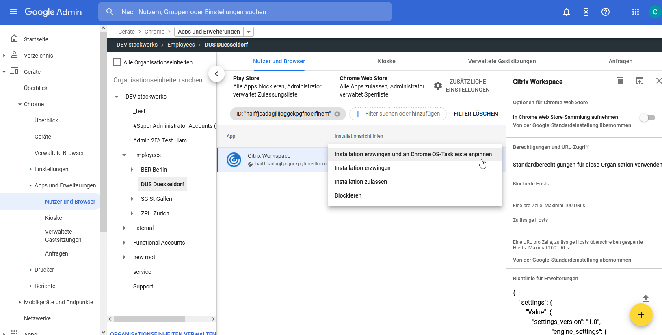Image resolution: width=662 pixels, height=335 pixels.
Task: Switch to Kioske tab
Action: (387, 61)
